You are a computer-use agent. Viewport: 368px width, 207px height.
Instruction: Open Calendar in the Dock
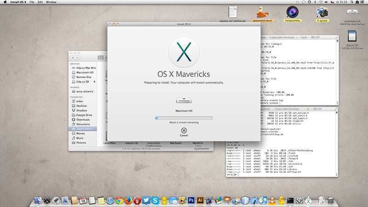83,200
